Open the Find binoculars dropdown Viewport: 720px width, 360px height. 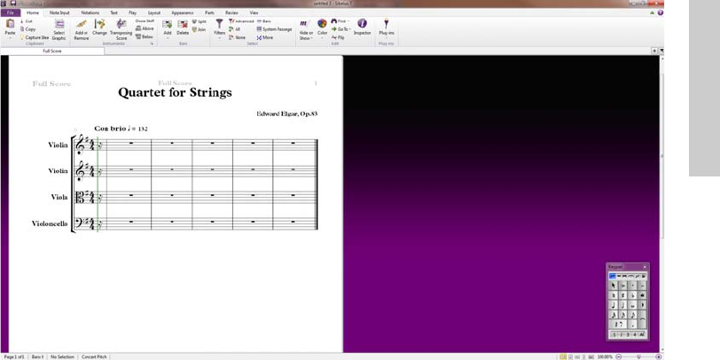[340, 21]
